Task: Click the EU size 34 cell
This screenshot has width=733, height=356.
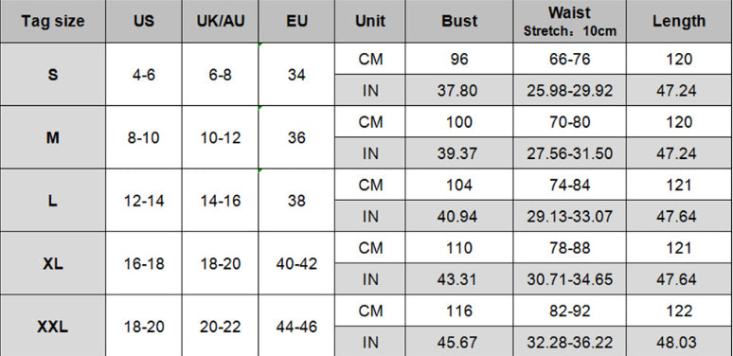Action: tap(296, 74)
